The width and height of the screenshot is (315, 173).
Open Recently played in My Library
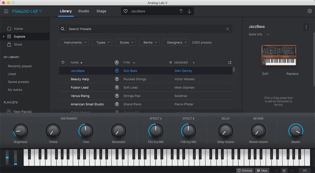click(x=20, y=66)
